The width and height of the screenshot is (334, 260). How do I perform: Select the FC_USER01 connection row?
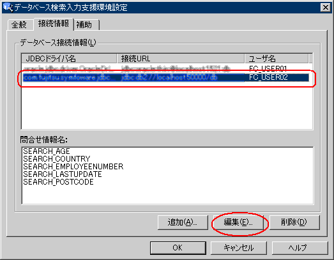[x=166, y=68]
